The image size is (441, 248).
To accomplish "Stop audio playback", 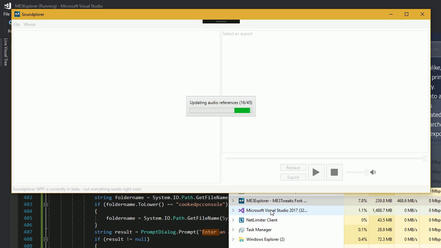I will 334,172.
